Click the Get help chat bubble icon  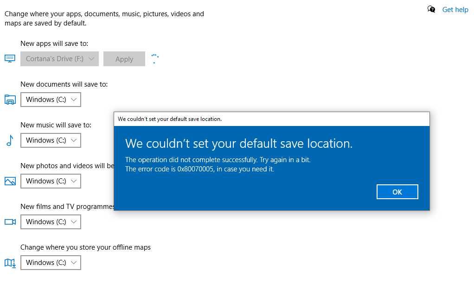(431, 9)
